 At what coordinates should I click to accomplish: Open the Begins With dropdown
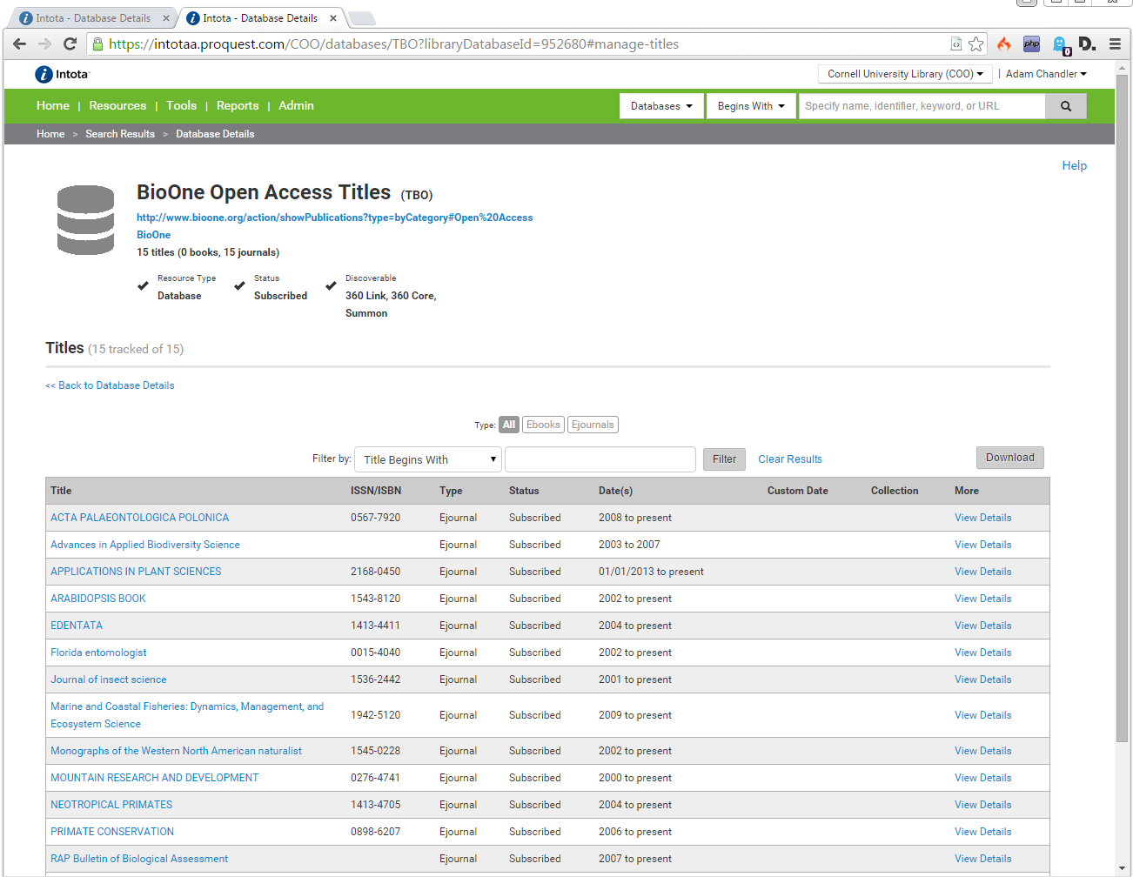[751, 106]
